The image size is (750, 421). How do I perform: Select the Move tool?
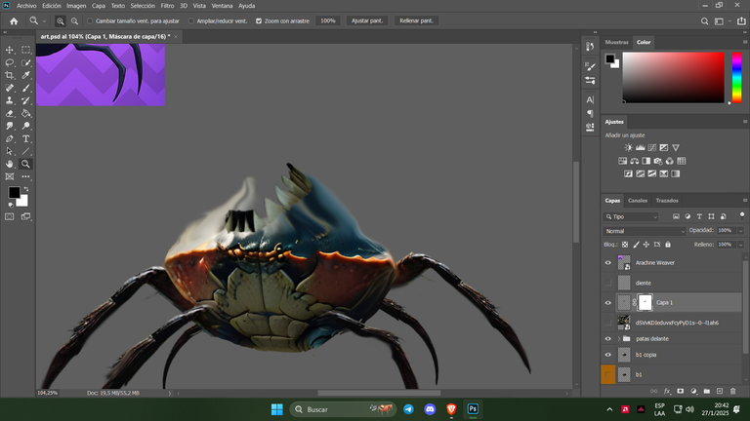point(10,50)
